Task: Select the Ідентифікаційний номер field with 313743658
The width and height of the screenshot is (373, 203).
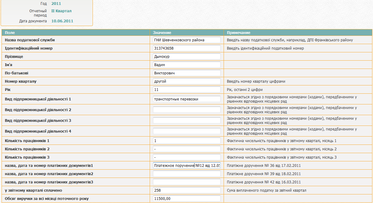Action: [187, 48]
